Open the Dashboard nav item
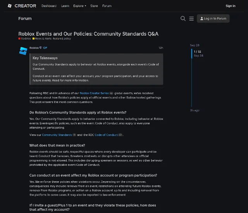248x213 pixels. pos(49,6)
